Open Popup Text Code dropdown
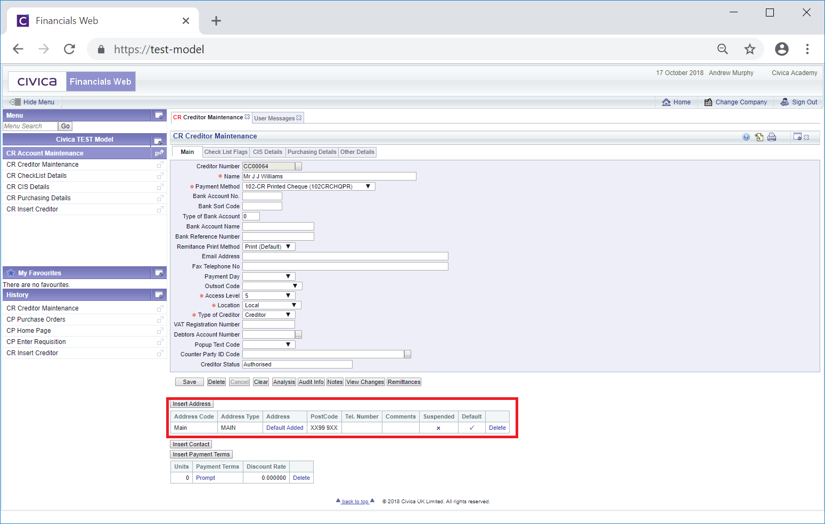 click(269, 345)
